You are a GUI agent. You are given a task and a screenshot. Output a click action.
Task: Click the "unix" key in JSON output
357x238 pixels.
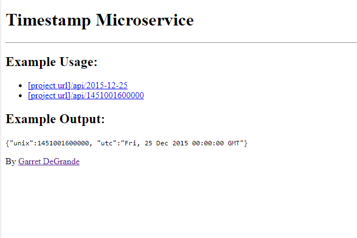(22, 143)
